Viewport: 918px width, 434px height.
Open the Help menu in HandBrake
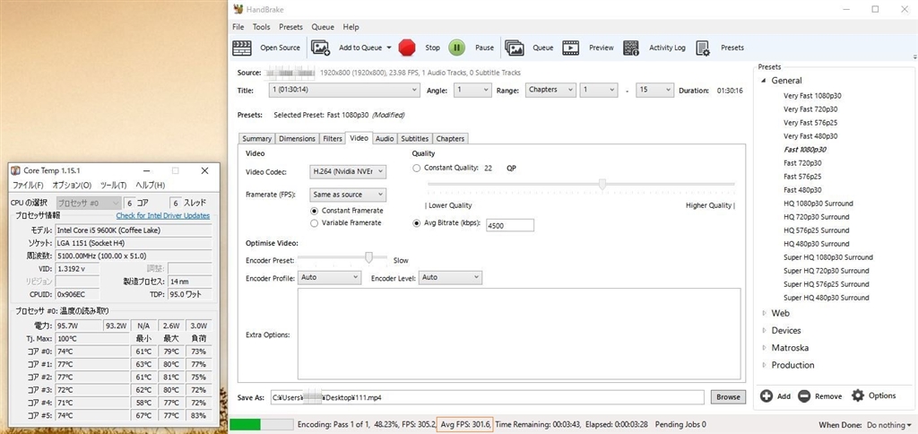click(351, 27)
